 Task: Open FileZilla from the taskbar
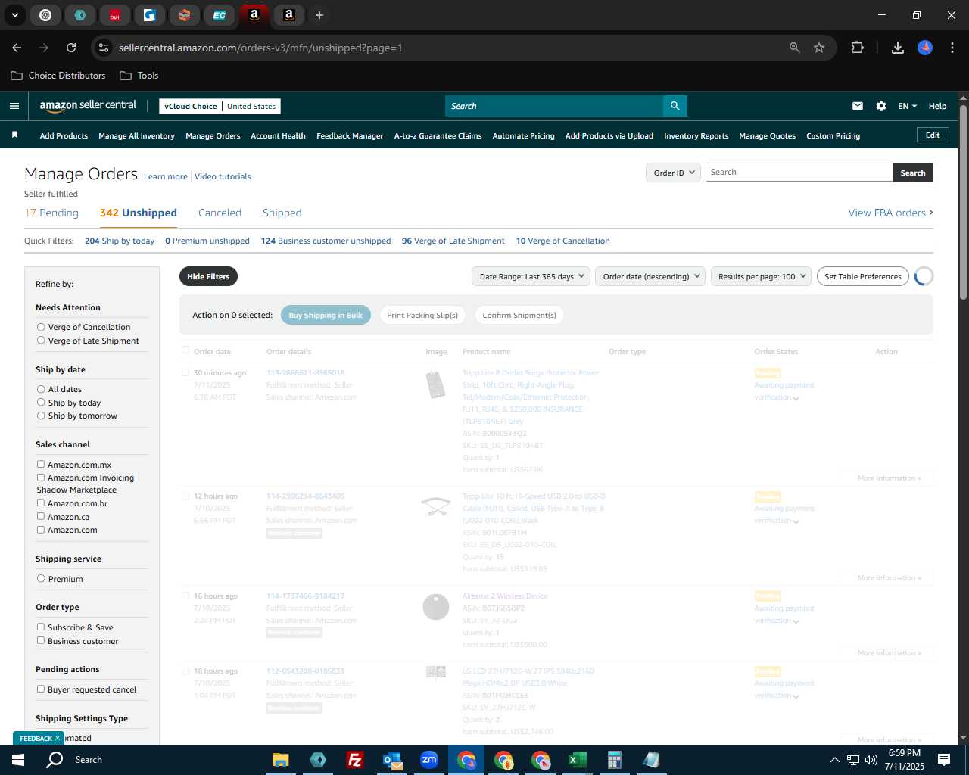(x=354, y=760)
